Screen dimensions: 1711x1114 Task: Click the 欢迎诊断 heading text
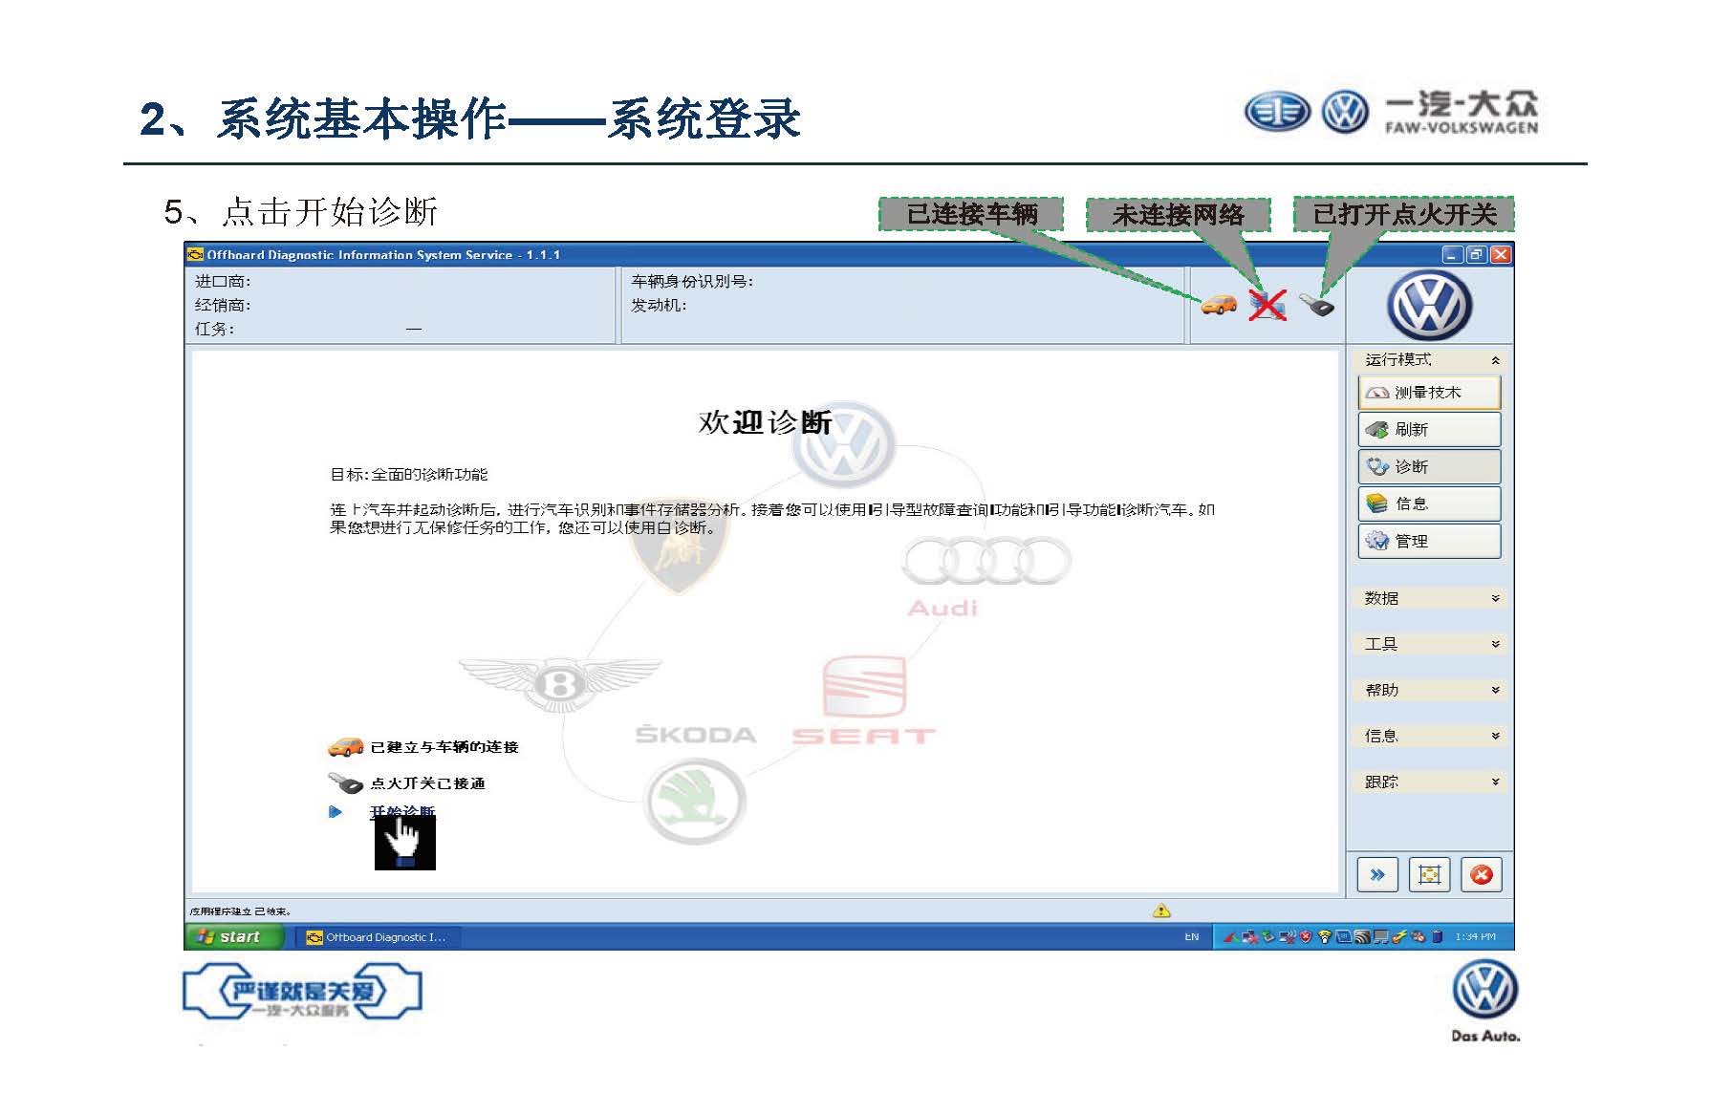pyautogui.click(x=765, y=422)
